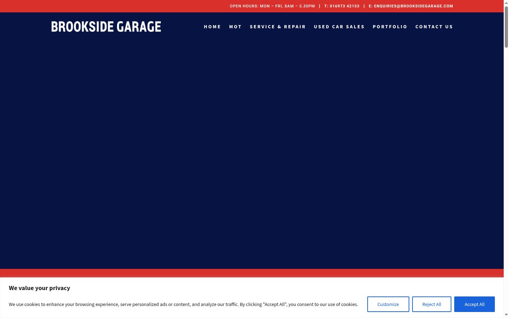Click the Brookside Garage logo

[x=106, y=26]
